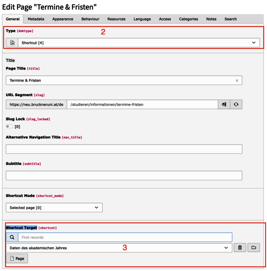Screen dimensions: 267x271
Task: Focus the Find records search field
Action: tap(125, 237)
